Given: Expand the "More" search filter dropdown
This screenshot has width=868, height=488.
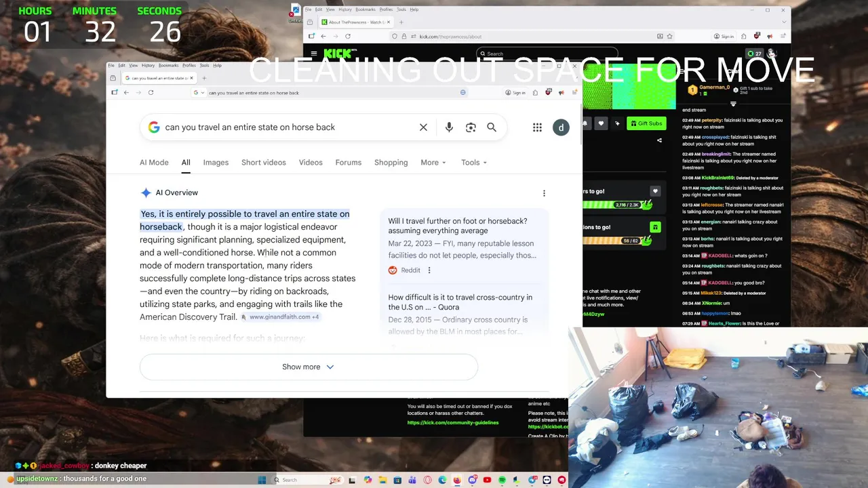Looking at the screenshot, I should click(x=433, y=163).
